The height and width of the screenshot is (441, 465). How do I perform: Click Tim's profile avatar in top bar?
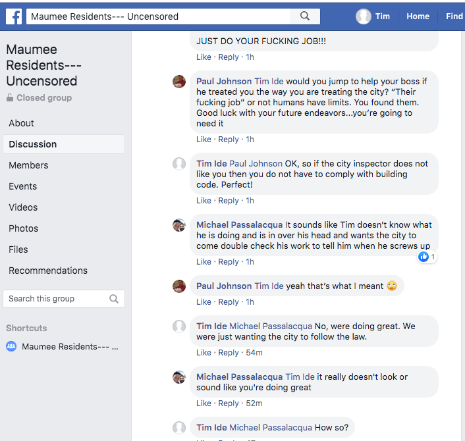(x=364, y=16)
